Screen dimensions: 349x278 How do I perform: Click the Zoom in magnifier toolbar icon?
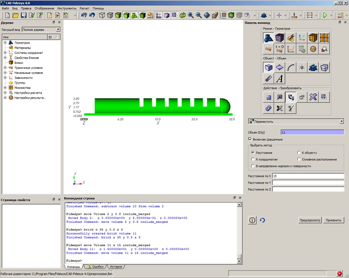click(x=191, y=15)
